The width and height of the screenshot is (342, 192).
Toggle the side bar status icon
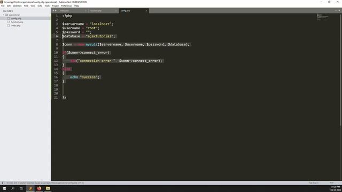coord(3,183)
